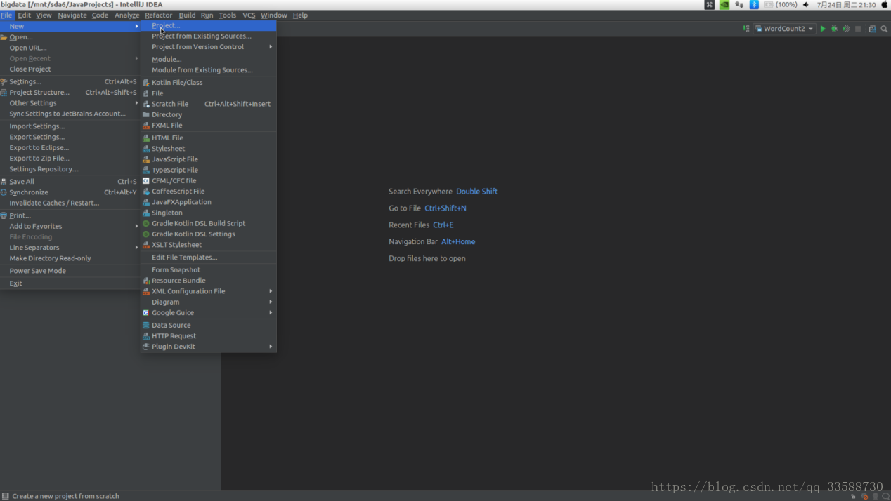
Task: Select Gradle Kotlin DSL Settings
Action: 208,234
